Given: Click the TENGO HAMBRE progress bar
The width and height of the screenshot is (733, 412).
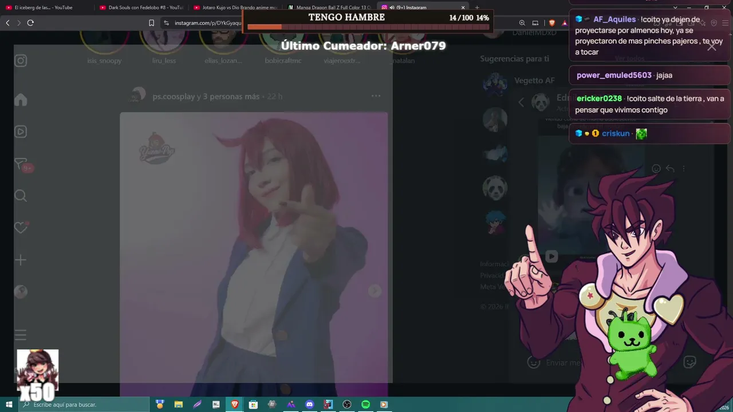Looking at the screenshot, I should 368,27.
